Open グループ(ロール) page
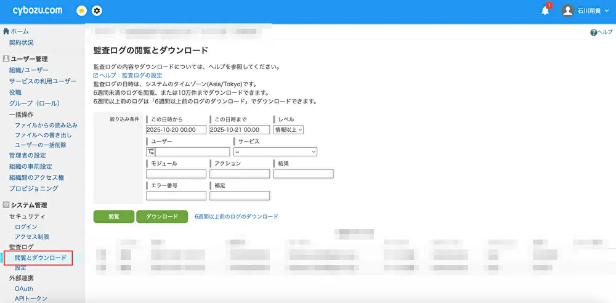The width and height of the screenshot is (616, 303). [34, 103]
